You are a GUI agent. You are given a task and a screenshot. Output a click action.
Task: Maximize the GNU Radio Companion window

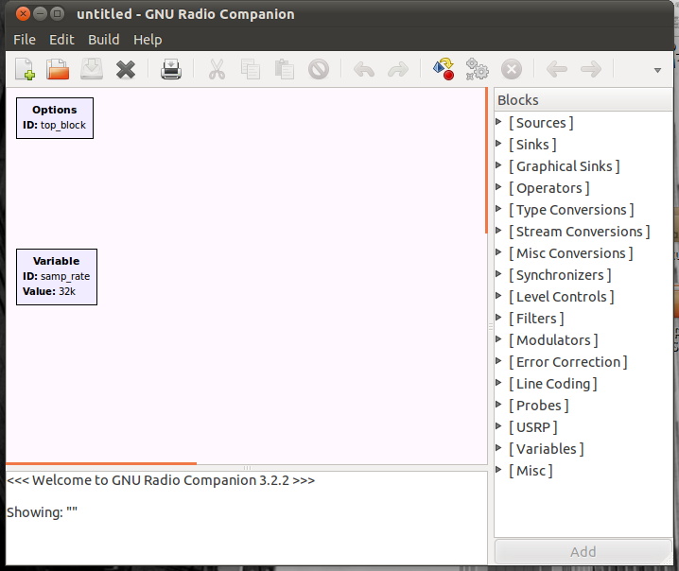(57, 14)
